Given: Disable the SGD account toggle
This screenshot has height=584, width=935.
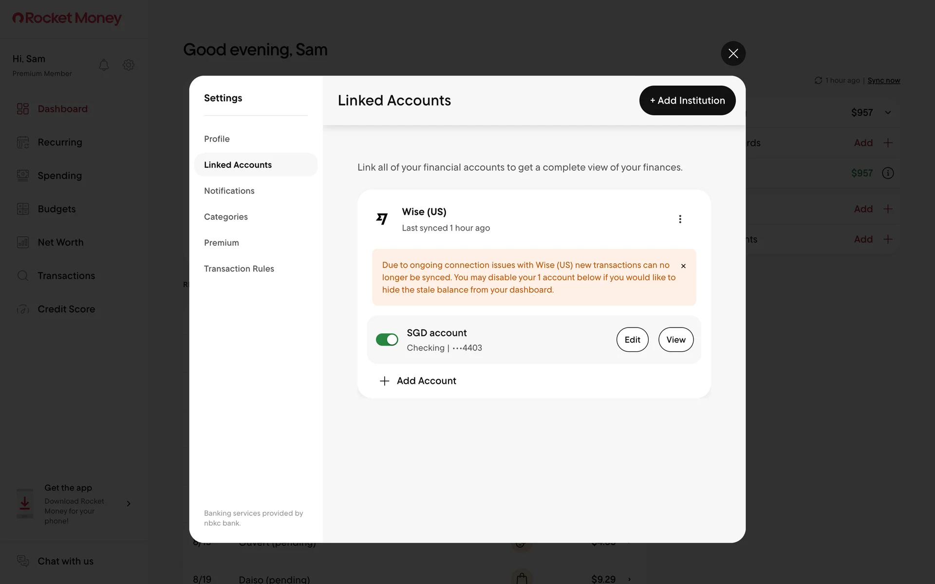Looking at the screenshot, I should coord(387,340).
